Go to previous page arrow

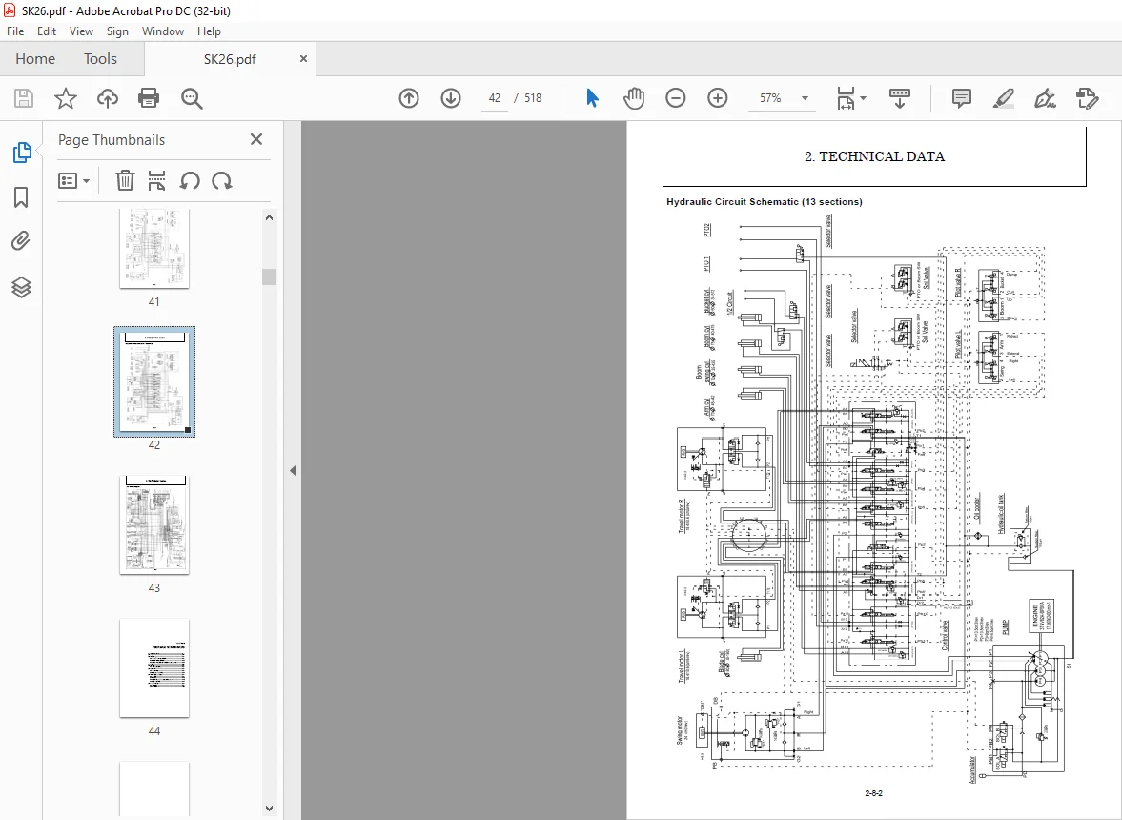tap(409, 98)
